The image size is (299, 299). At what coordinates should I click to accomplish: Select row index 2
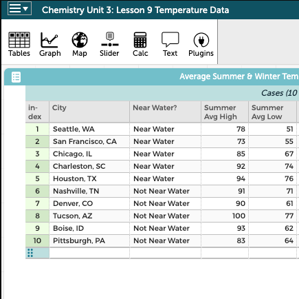[37, 141]
